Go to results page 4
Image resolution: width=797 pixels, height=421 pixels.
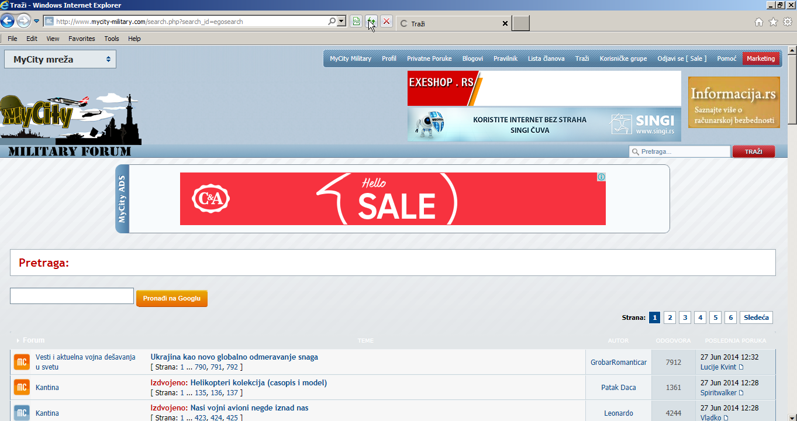click(701, 318)
